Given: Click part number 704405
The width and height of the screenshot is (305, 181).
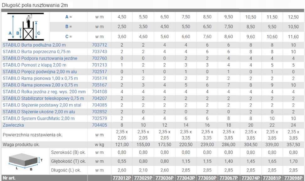Looking at the screenshot, I should click(99, 125).
